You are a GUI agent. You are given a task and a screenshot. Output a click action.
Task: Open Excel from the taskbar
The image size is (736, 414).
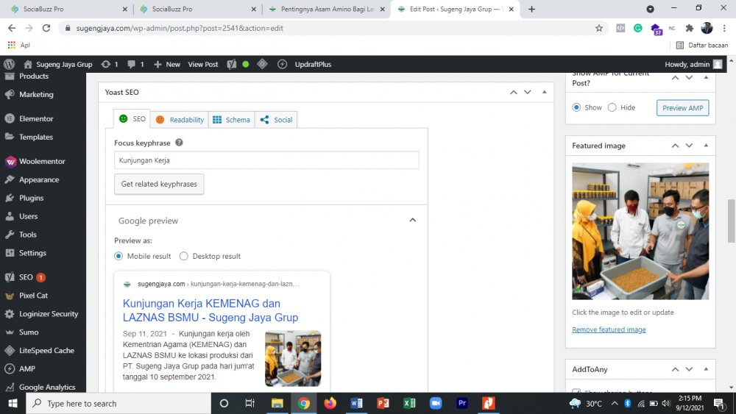coord(409,403)
